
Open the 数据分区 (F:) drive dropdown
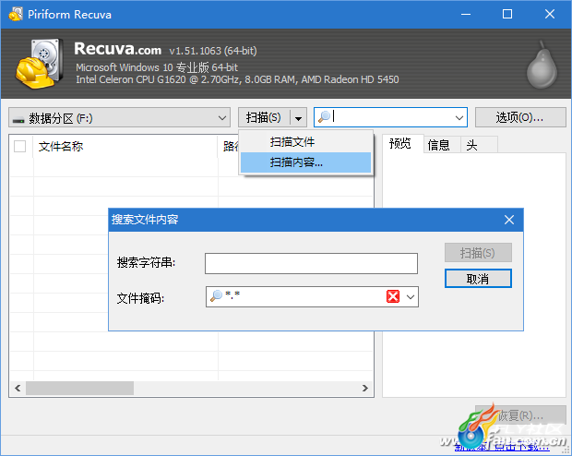click(x=119, y=117)
